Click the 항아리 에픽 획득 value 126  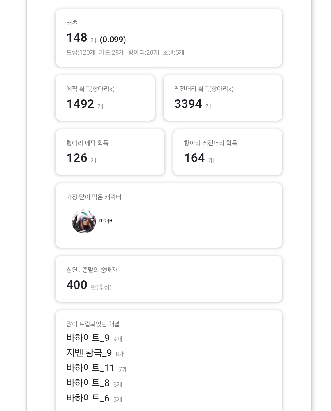pos(77,158)
